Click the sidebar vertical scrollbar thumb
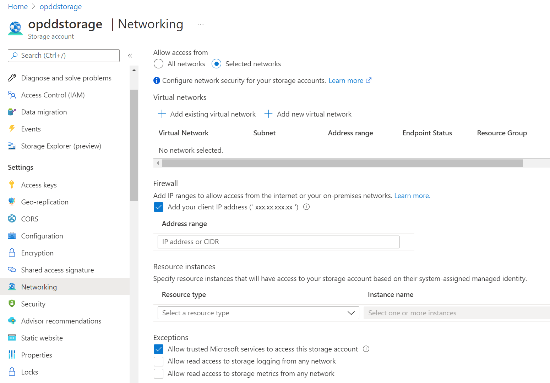The image size is (550, 383). coord(134,145)
